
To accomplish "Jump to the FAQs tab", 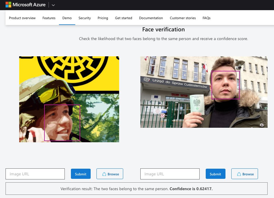I will (207, 18).
